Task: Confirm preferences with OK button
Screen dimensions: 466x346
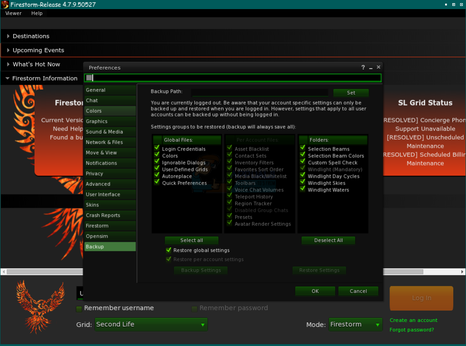Action: pos(315,291)
